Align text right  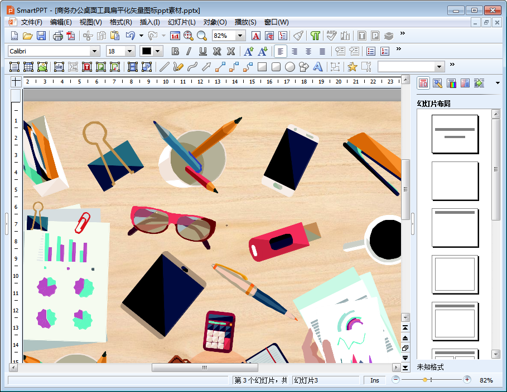pyautogui.click(x=294, y=51)
